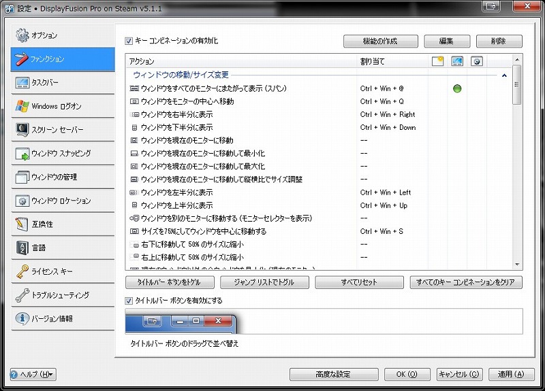The height and width of the screenshot is (391, 545).
Task: Click ジャンプ リストでトグル button
Action: pos(264,282)
